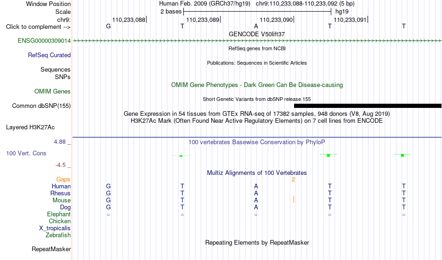Click position label 110,233,091
The width and height of the screenshot is (442, 260).
pyautogui.click(x=350, y=20)
